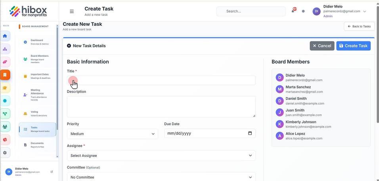Open the red pie chart rail icon
Image resolution: width=379 pixels, height=181 pixels.
5,140
